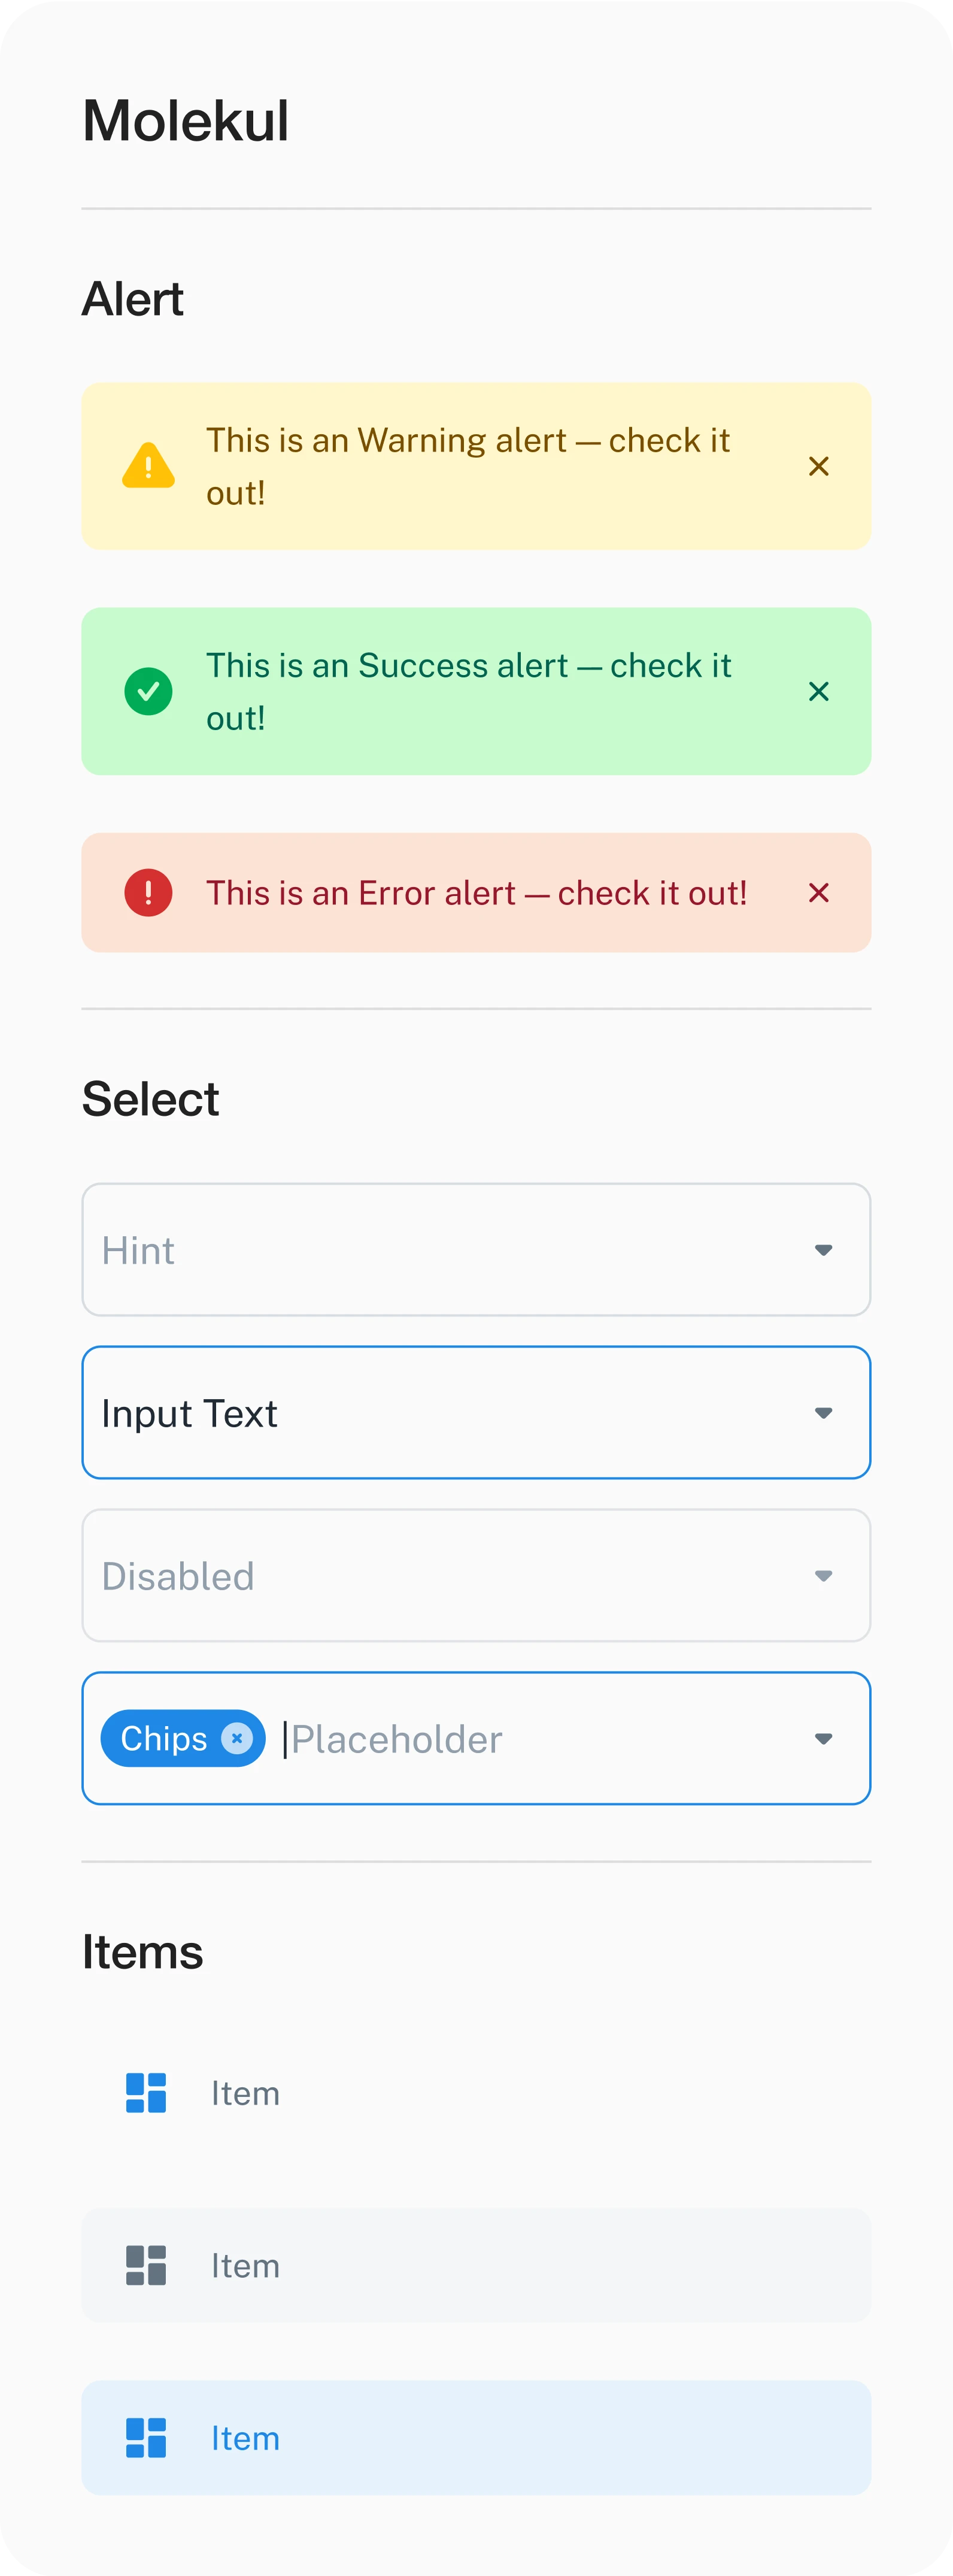Viewport: 953px width, 2576px height.
Task: Click the blue grid icon of first Item
Action: (146, 2093)
